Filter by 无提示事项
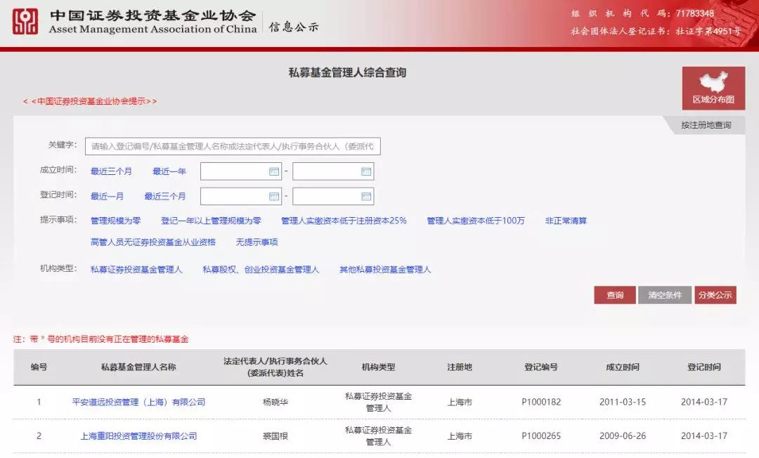 257,242
